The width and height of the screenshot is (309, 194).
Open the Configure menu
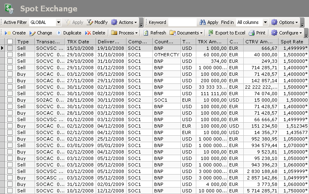click(x=286, y=33)
